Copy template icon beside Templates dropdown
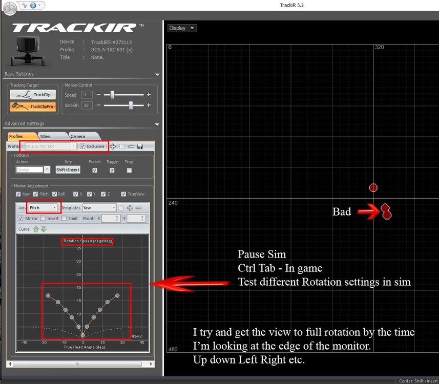Screen dimensions: 439x384 coord(121,208)
